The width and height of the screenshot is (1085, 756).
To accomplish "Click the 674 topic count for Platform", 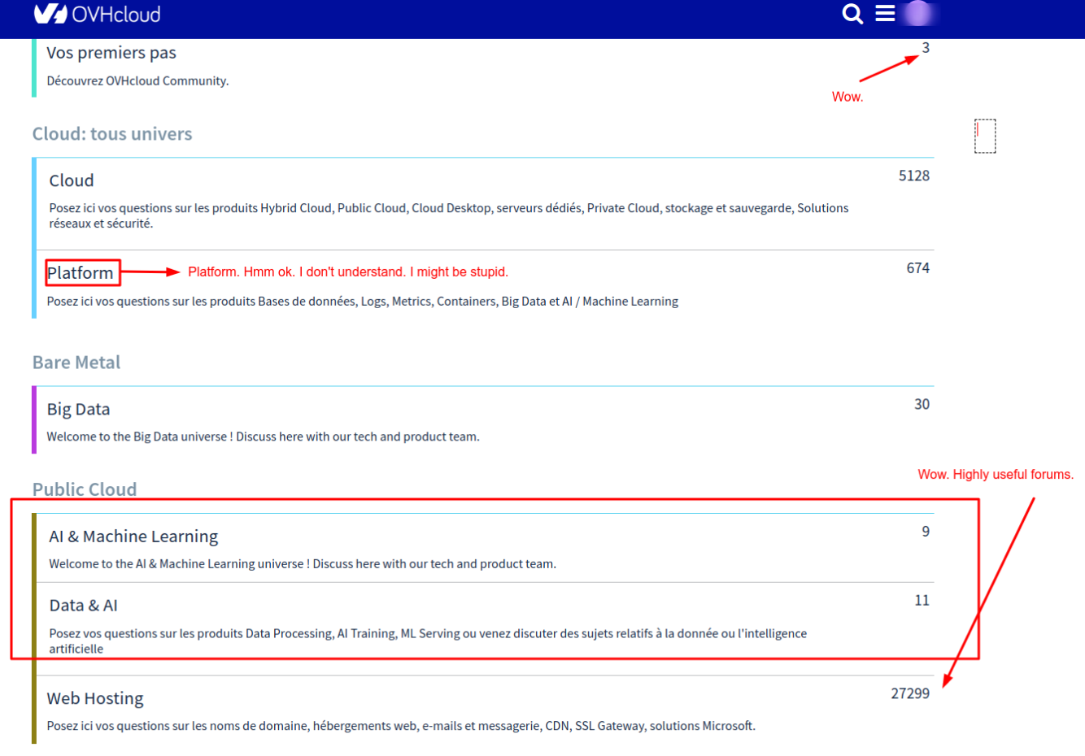I will (x=917, y=268).
